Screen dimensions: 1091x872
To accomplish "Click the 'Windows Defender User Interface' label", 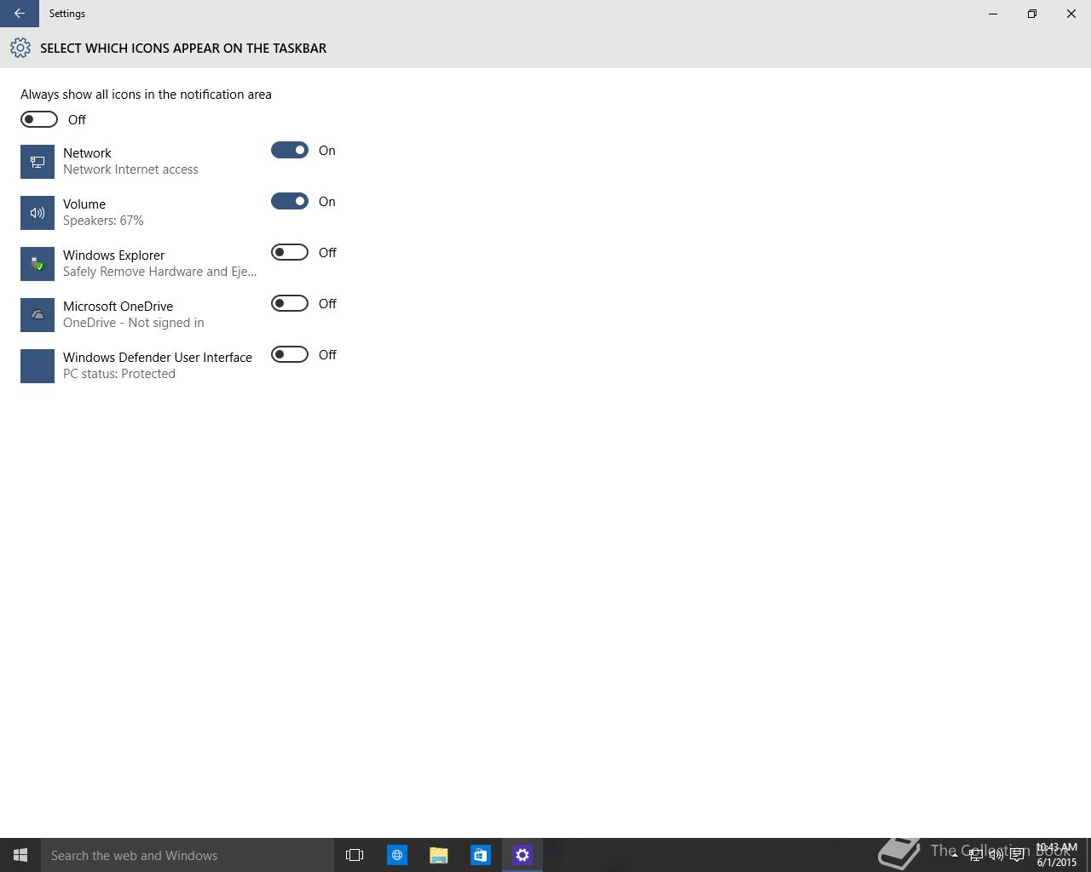I will [x=158, y=358].
